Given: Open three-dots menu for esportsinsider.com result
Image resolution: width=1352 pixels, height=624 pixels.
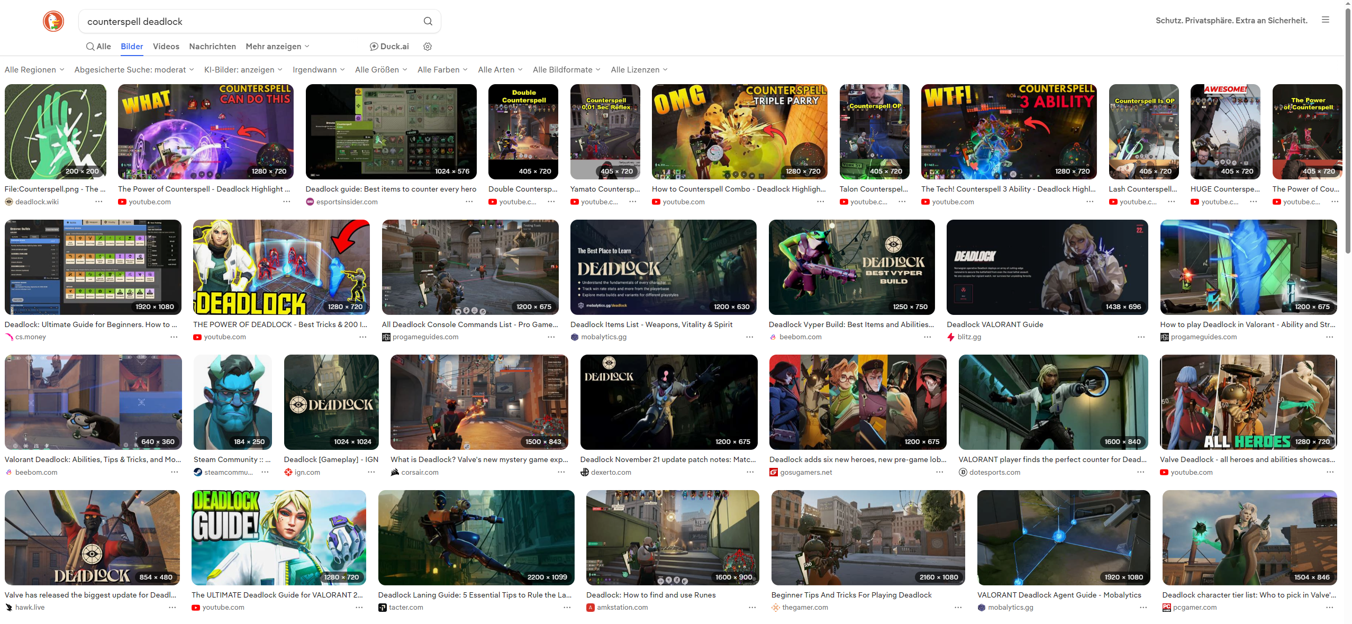Looking at the screenshot, I should (469, 202).
